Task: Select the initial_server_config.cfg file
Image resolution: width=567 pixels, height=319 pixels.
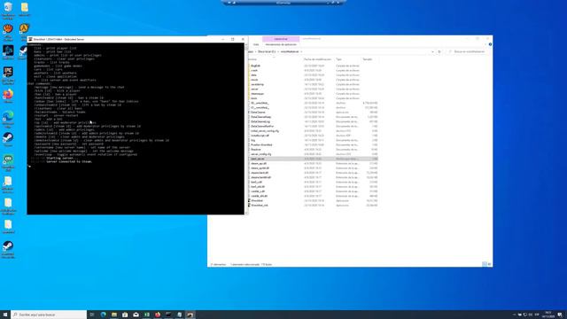Action: click(x=265, y=131)
